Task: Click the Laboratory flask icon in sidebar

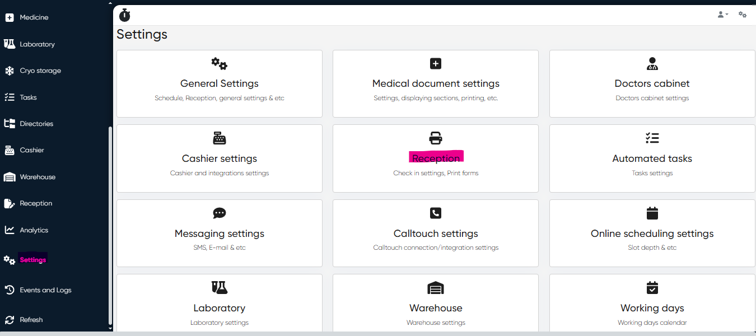Action: click(10, 44)
